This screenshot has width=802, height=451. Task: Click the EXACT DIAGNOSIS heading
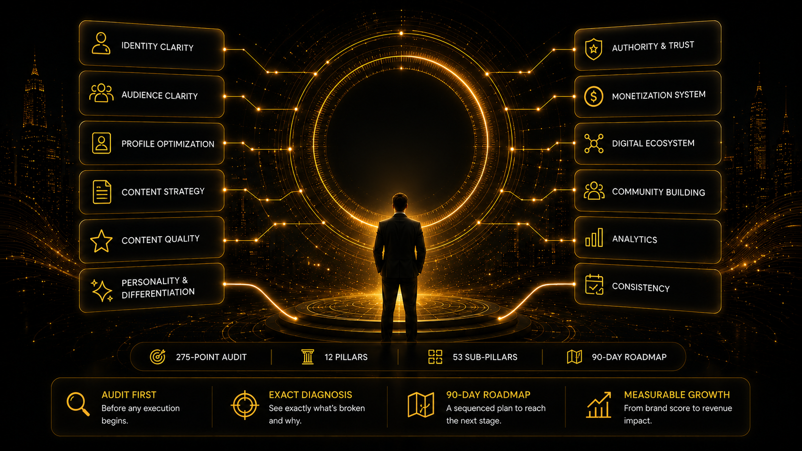(x=310, y=395)
